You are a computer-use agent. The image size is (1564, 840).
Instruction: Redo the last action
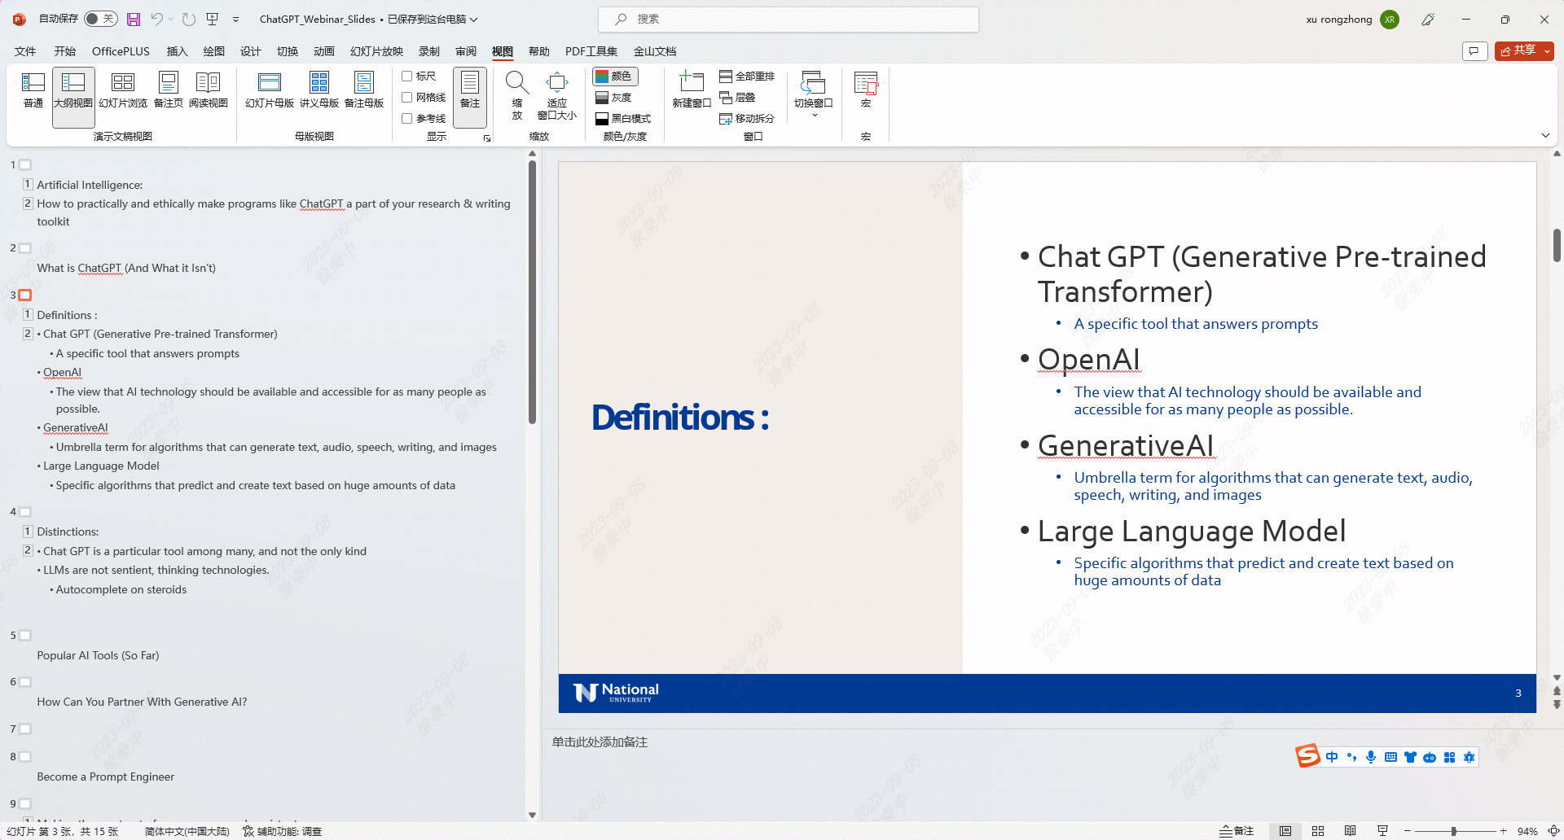[x=188, y=19]
